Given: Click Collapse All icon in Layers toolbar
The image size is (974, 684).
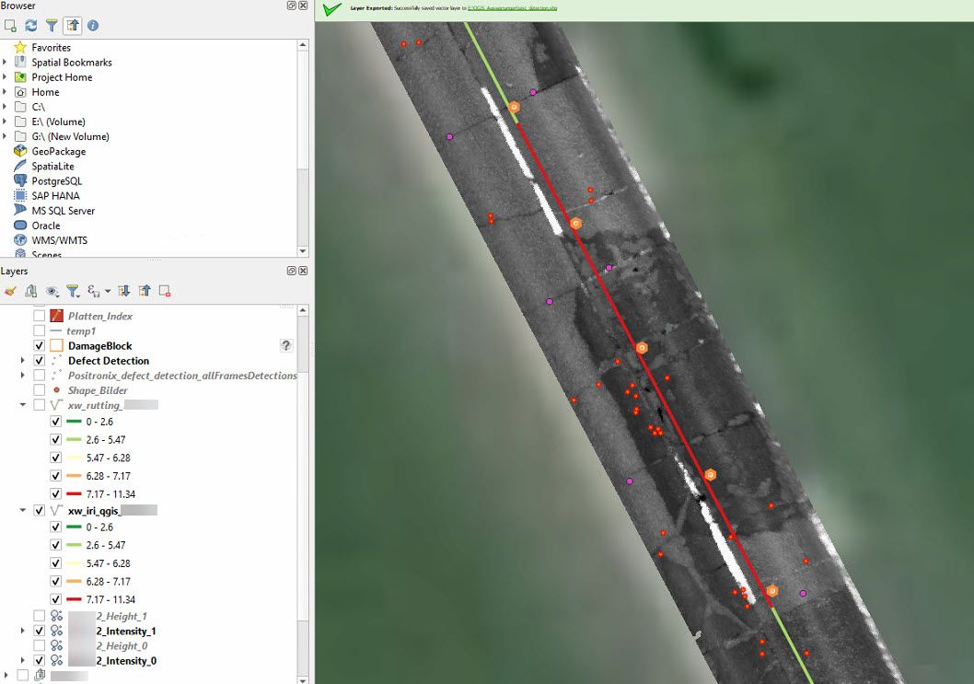Looking at the screenshot, I should tap(145, 291).
